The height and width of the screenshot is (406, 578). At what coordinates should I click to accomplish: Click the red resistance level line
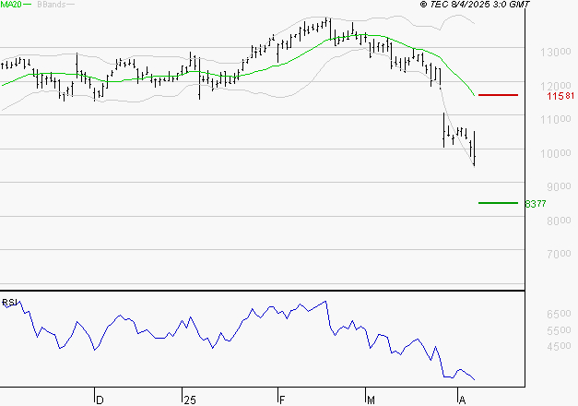coord(498,95)
